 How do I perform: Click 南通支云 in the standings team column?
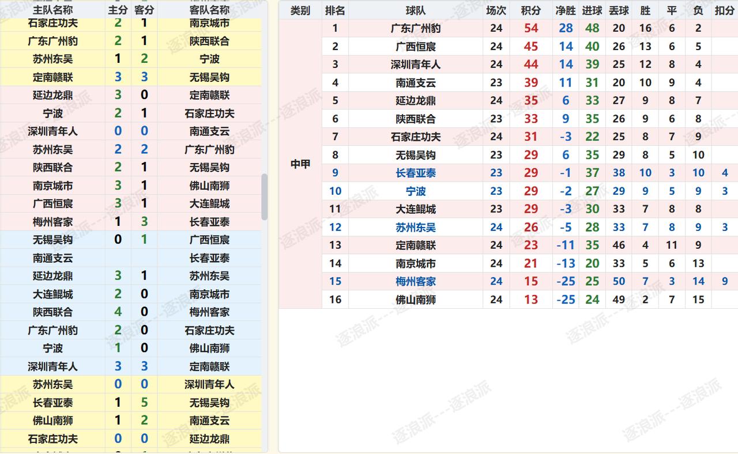click(x=416, y=83)
